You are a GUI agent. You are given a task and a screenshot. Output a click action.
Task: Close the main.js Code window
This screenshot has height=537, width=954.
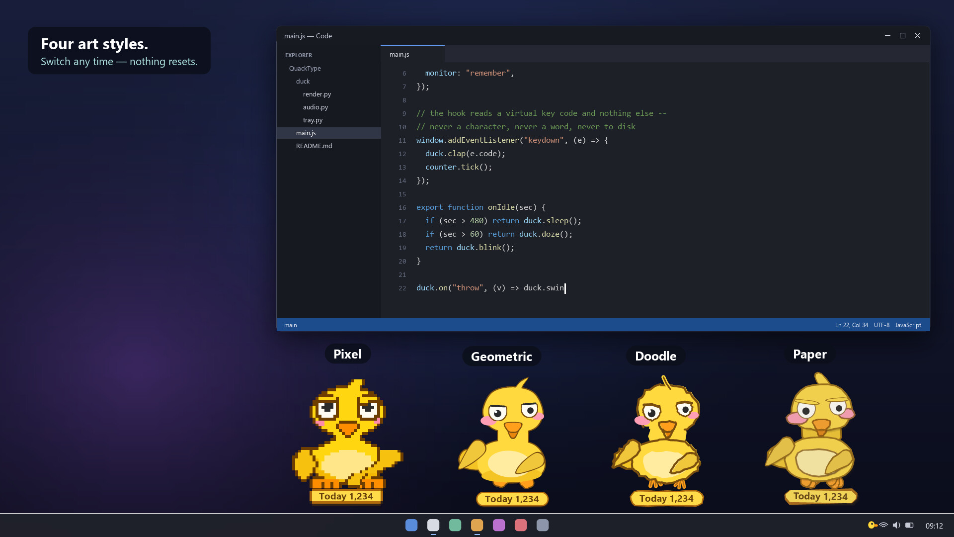(917, 36)
